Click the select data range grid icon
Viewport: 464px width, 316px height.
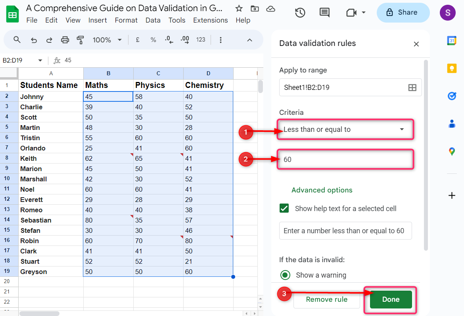[x=412, y=88]
